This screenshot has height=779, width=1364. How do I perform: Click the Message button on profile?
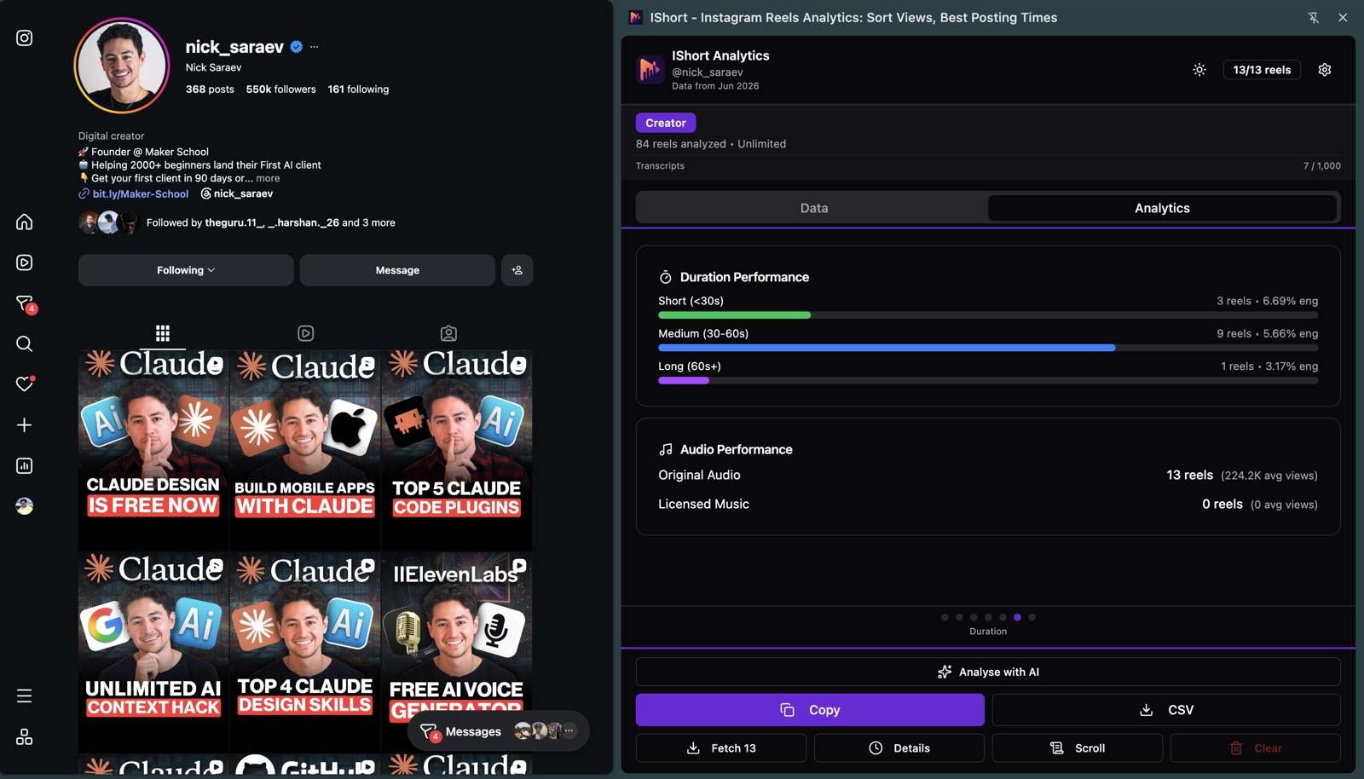[x=397, y=270]
